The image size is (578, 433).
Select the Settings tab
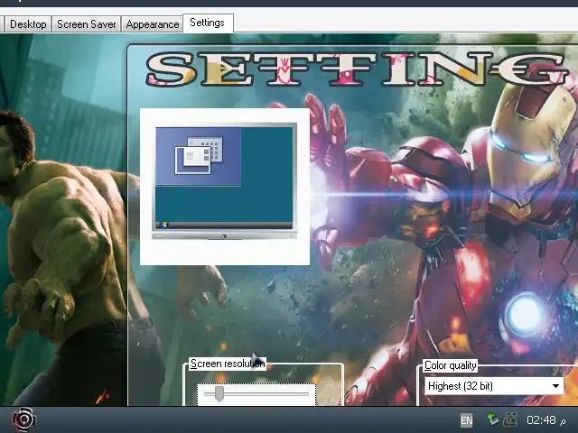pos(207,23)
